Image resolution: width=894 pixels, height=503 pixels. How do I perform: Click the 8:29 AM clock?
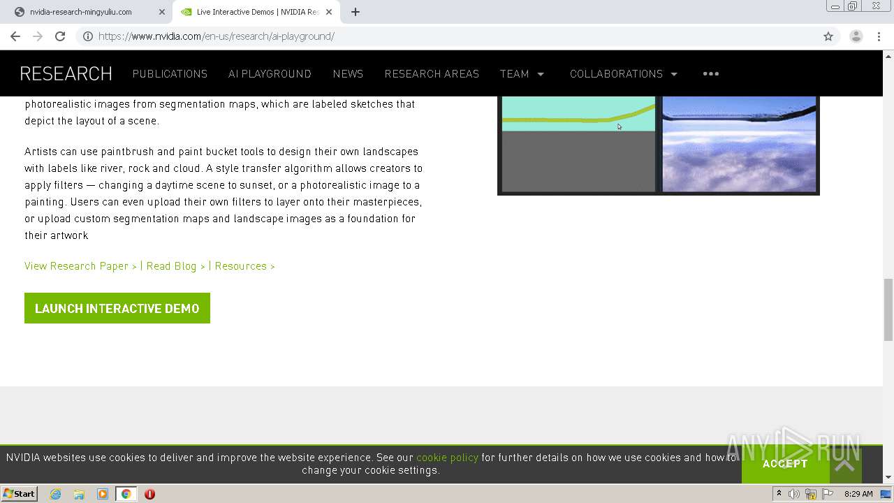click(x=858, y=494)
